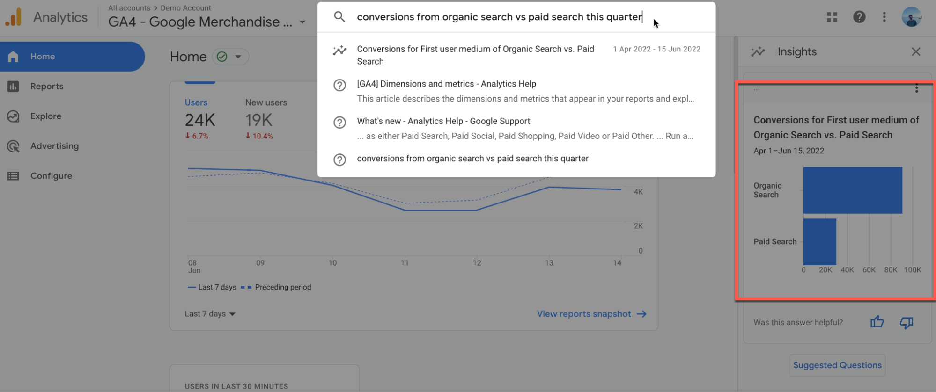Click the Insights sparkline icon
Screen dimensions: 936x392
click(x=758, y=51)
